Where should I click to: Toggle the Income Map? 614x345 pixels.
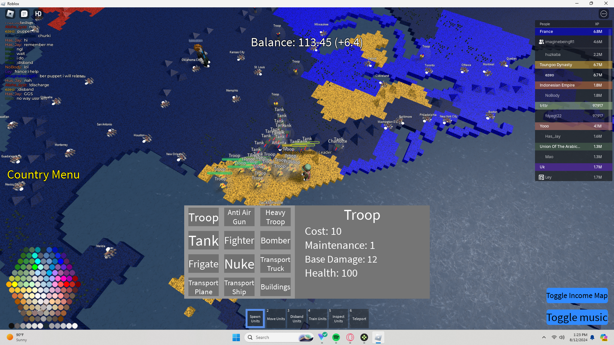click(577, 295)
